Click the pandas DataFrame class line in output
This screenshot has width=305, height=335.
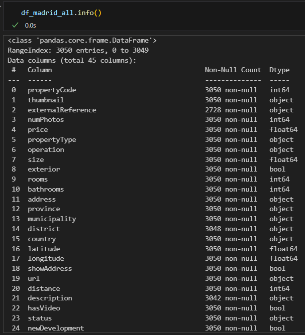click(x=82, y=40)
